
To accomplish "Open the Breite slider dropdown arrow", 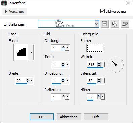I will click(31, 80).
